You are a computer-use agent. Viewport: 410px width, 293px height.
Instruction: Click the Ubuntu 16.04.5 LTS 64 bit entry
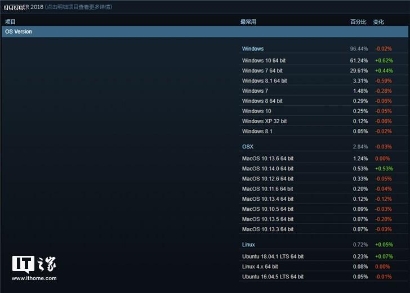pyautogui.click(x=273, y=277)
